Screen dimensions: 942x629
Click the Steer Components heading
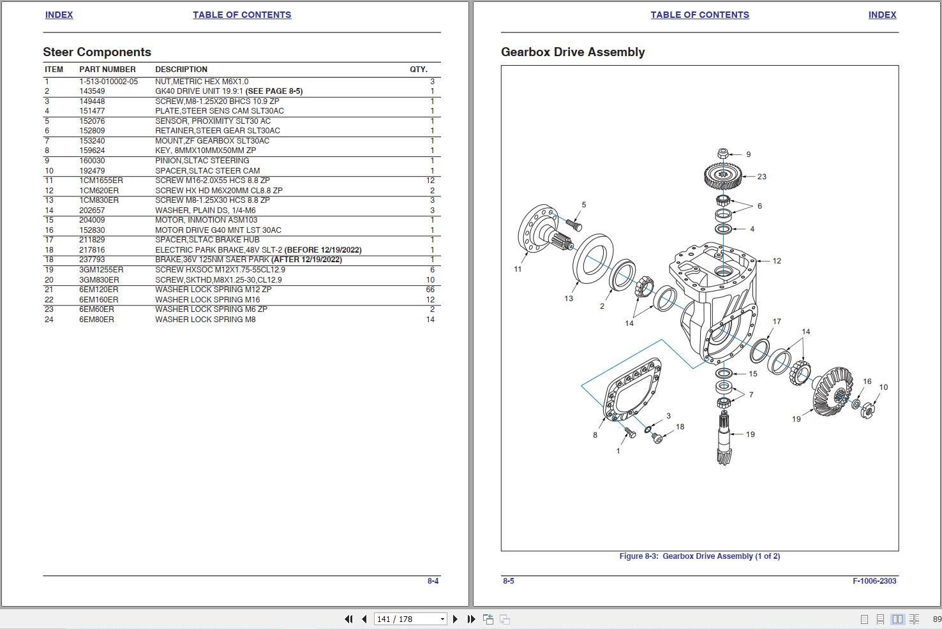click(x=97, y=52)
